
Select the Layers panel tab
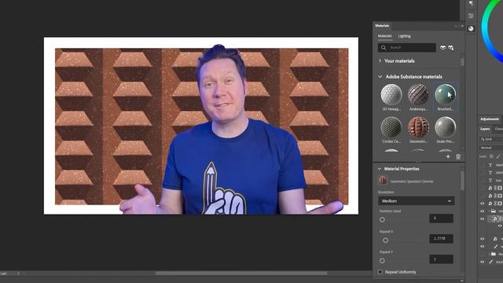[x=485, y=129]
